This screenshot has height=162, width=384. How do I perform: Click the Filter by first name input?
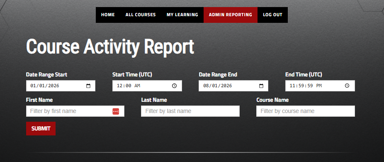(75, 111)
